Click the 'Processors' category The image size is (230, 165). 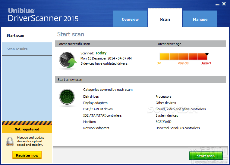(x=163, y=96)
